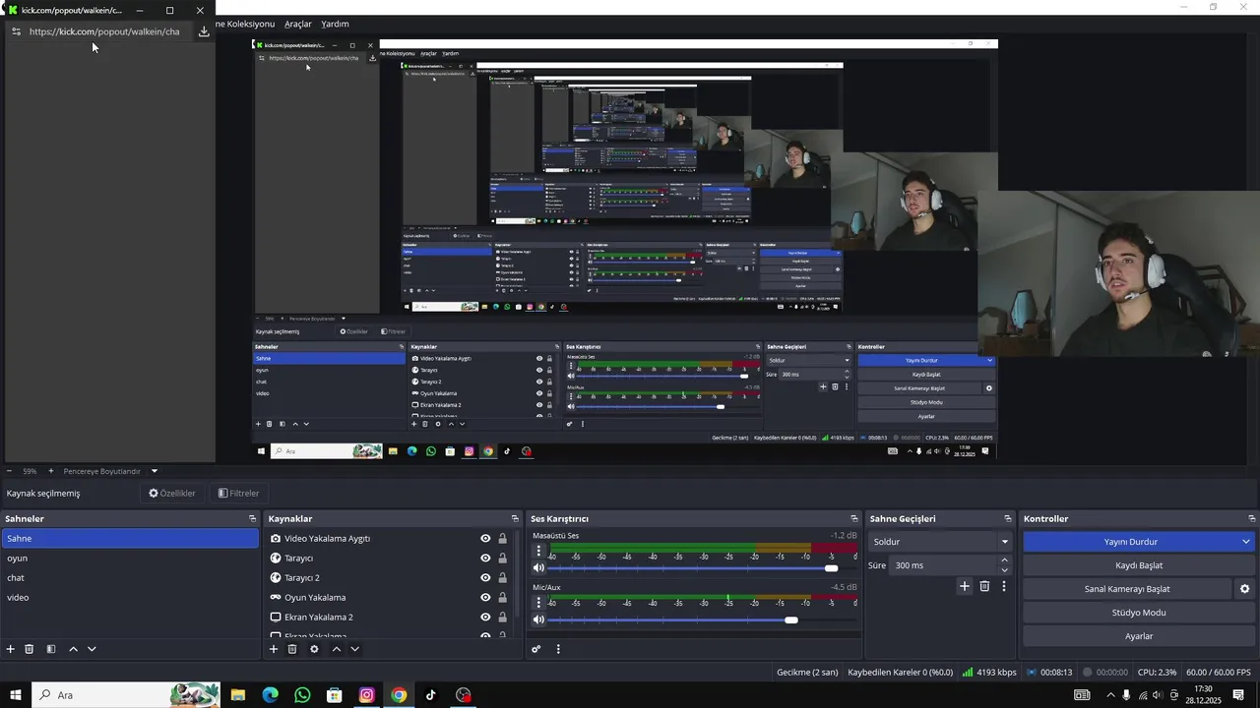
Task: Toggle visibility of Tarayıcı source
Action: click(485, 559)
